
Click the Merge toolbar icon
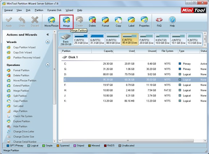click(66, 20)
